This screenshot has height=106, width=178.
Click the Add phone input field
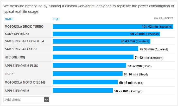23,99
